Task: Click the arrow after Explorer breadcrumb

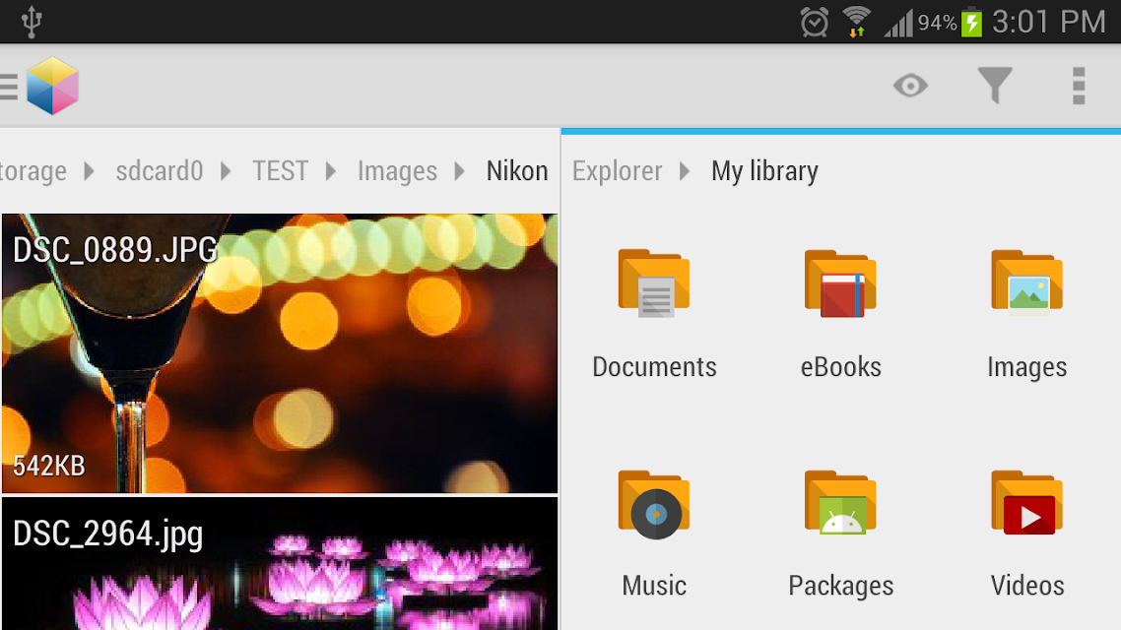Action: click(685, 171)
